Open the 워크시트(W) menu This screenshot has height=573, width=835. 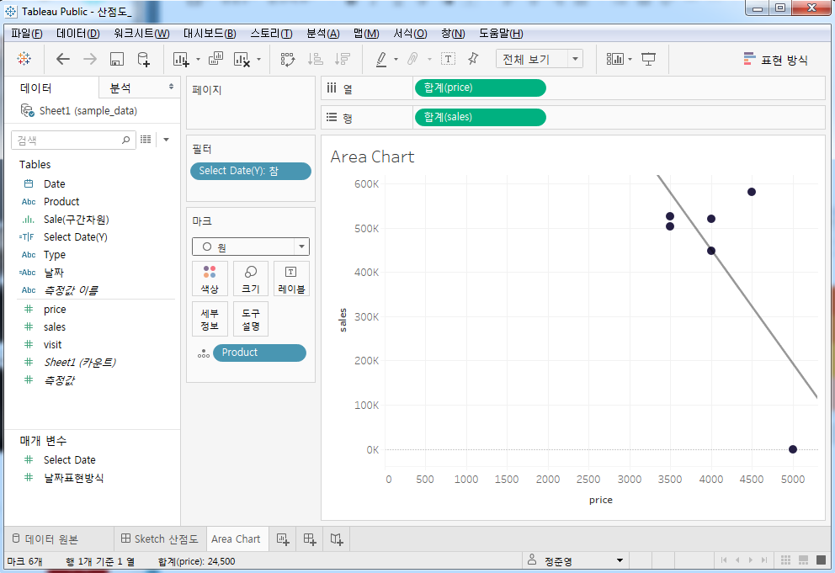pos(141,34)
